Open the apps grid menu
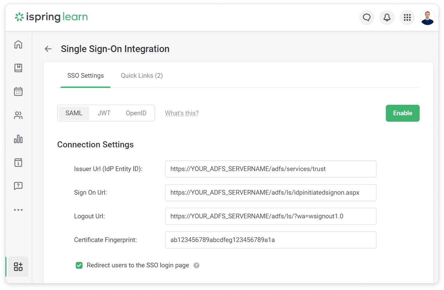The width and height of the screenshot is (444, 290). coord(407,17)
